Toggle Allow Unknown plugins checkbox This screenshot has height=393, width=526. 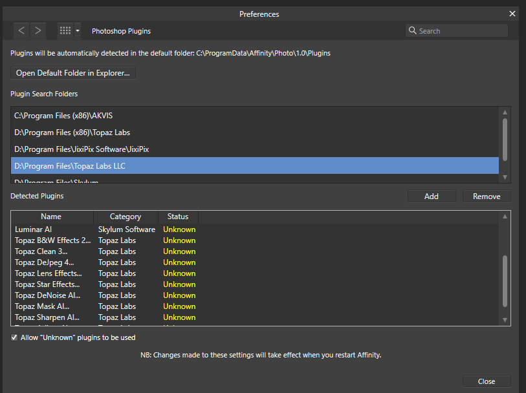[x=14, y=337]
